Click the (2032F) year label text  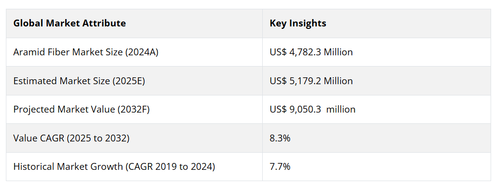133,109
